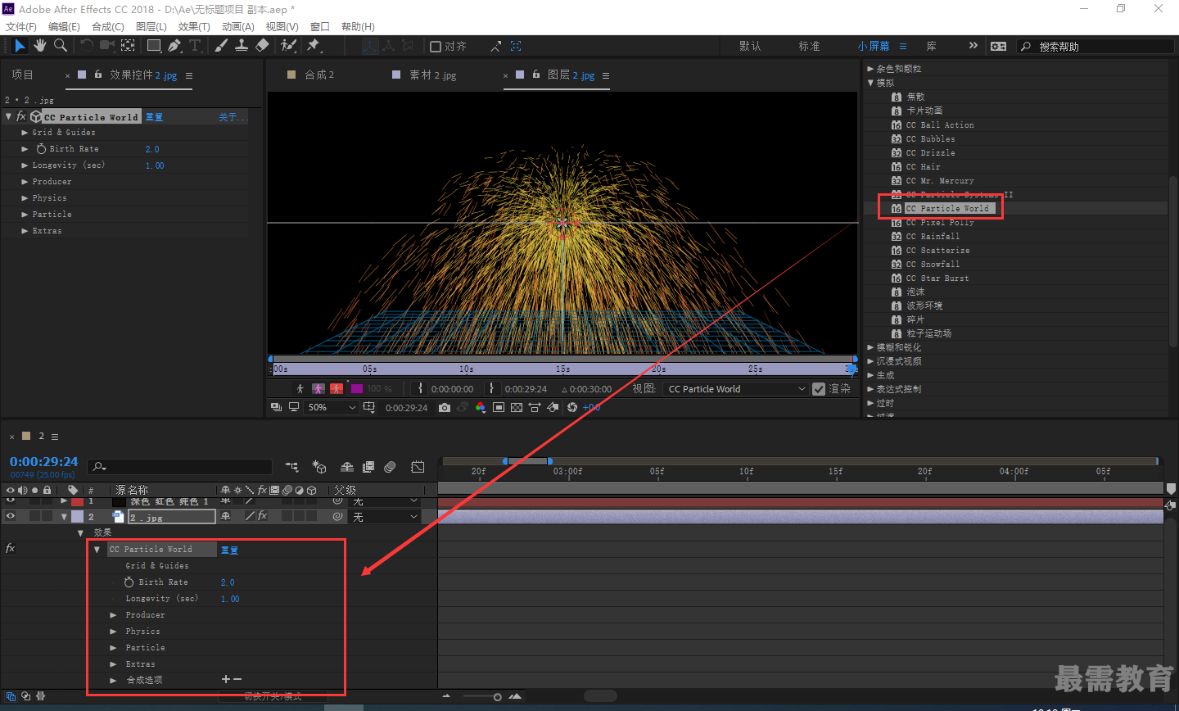
Task: Click the set out point bracket button
Action: tap(492, 388)
